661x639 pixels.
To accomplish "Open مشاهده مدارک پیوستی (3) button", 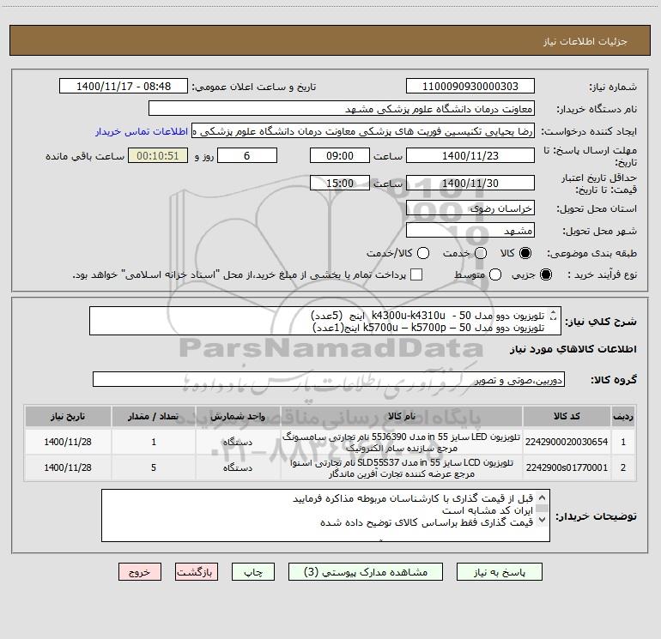I will (366, 572).
